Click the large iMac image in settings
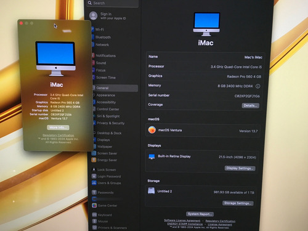This screenshot has width=308, height=231. (206, 24)
